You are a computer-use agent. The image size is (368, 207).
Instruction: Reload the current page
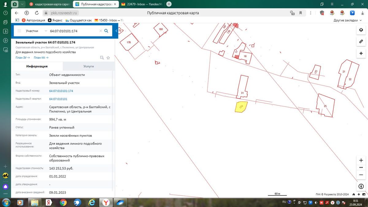[x=37, y=13]
